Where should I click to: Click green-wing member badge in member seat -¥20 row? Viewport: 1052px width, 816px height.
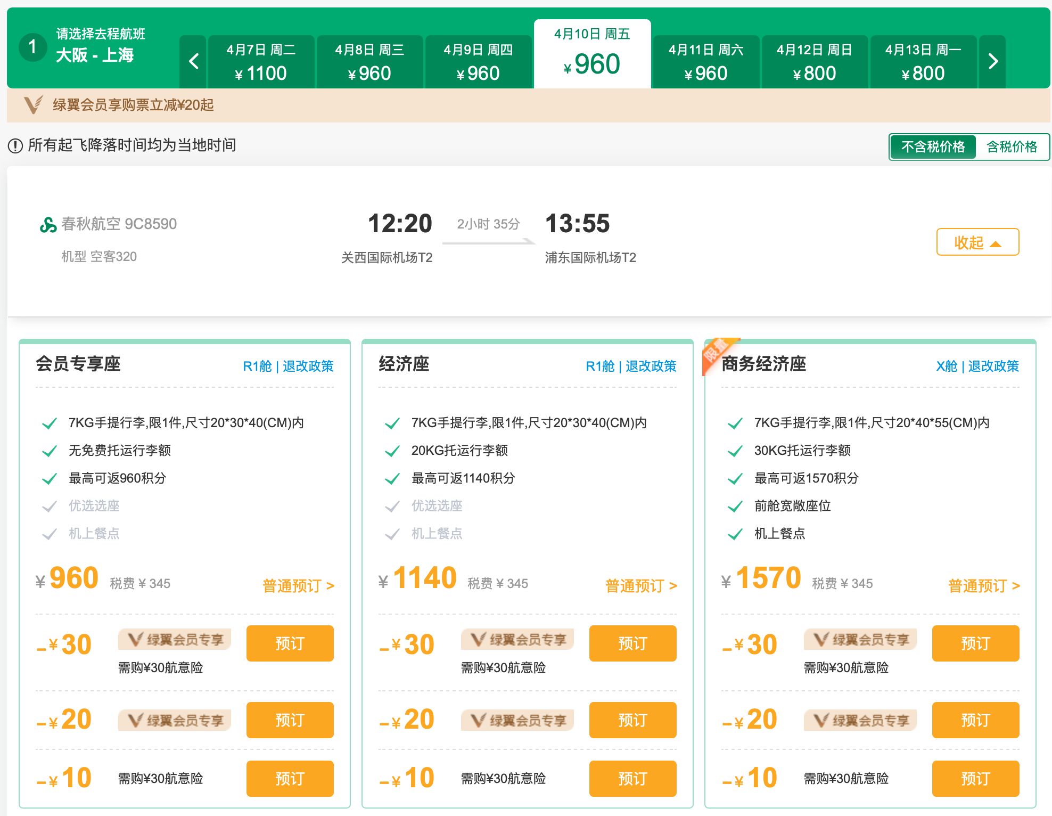tap(175, 720)
